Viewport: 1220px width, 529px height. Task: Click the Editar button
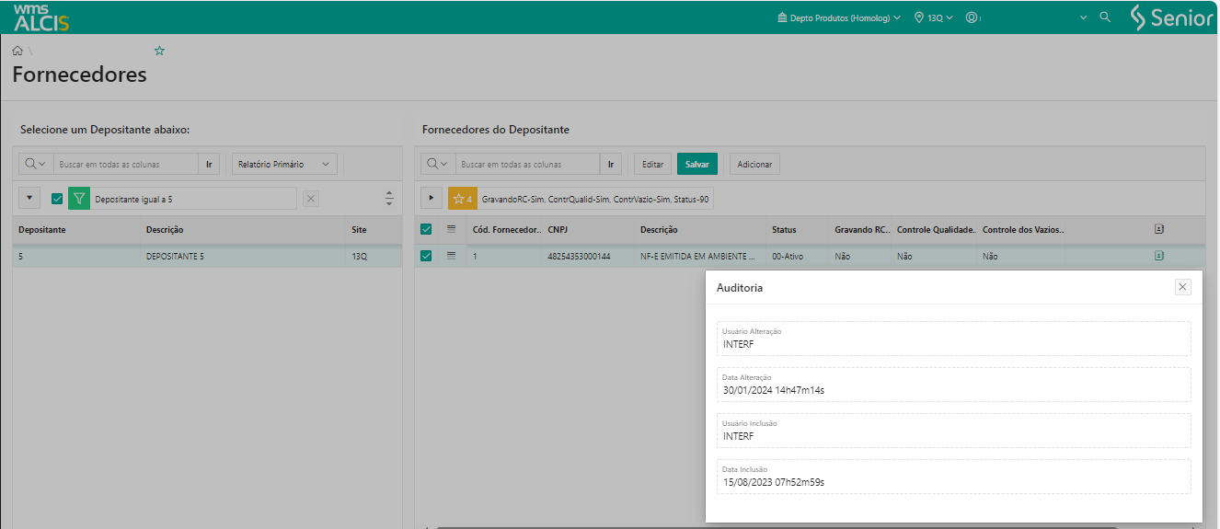pyautogui.click(x=652, y=164)
